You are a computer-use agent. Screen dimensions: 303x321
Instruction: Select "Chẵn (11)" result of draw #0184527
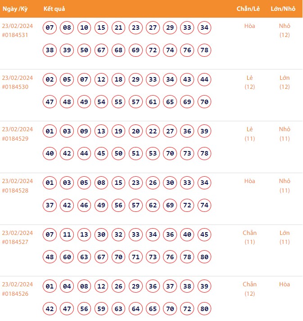pyautogui.click(x=250, y=237)
